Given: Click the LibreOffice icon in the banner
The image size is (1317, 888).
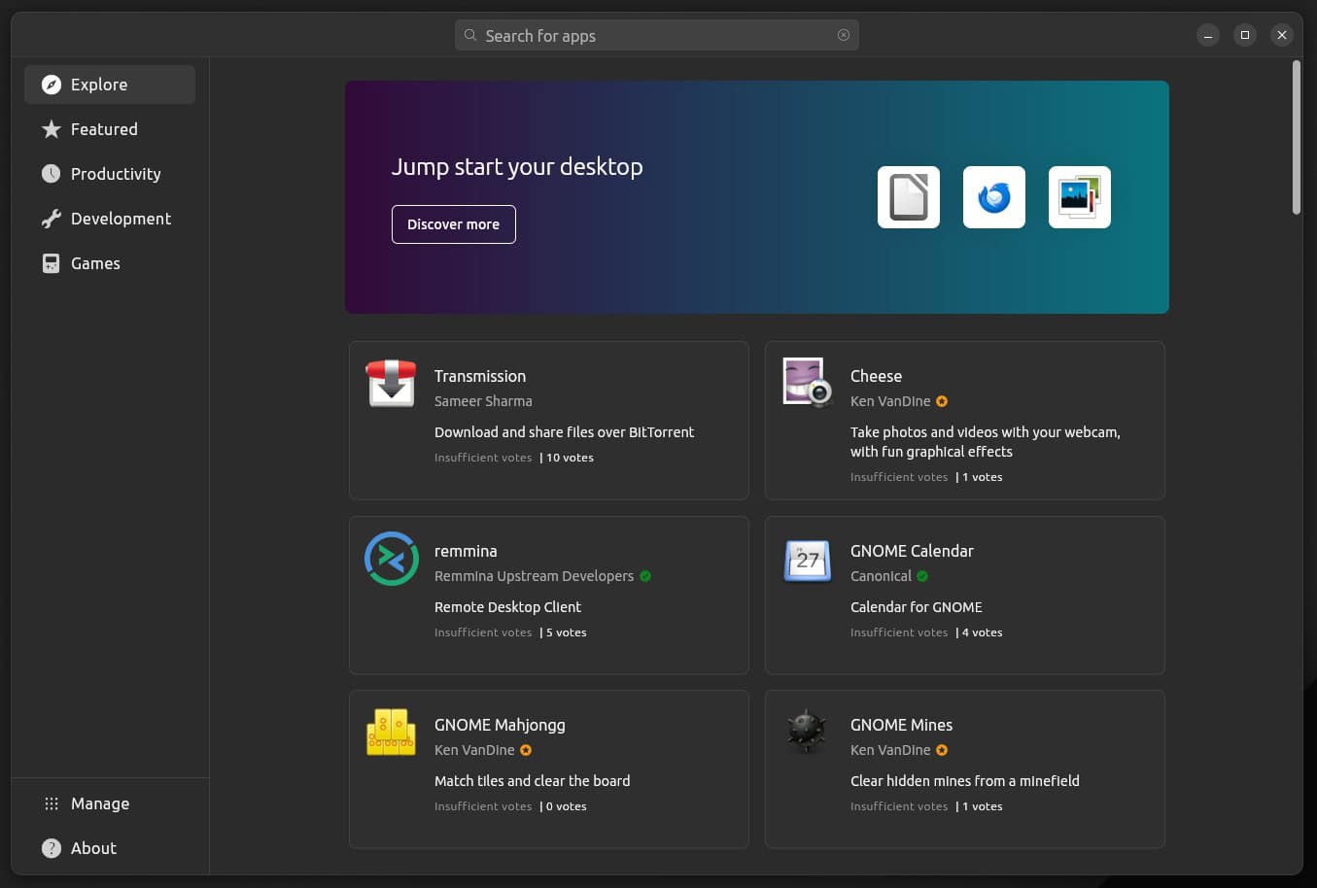Looking at the screenshot, I should (908, 196).
